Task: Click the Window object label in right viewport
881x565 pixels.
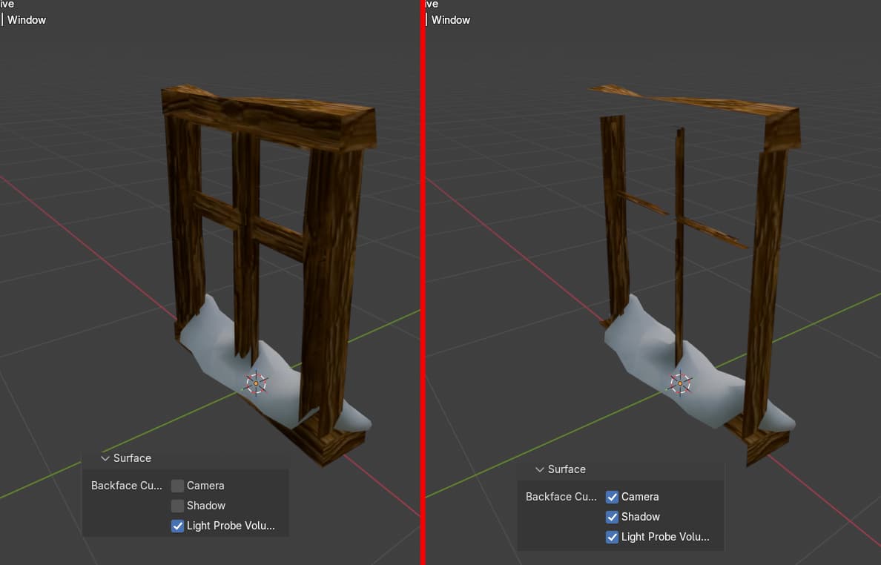Action: click(451, 20)
